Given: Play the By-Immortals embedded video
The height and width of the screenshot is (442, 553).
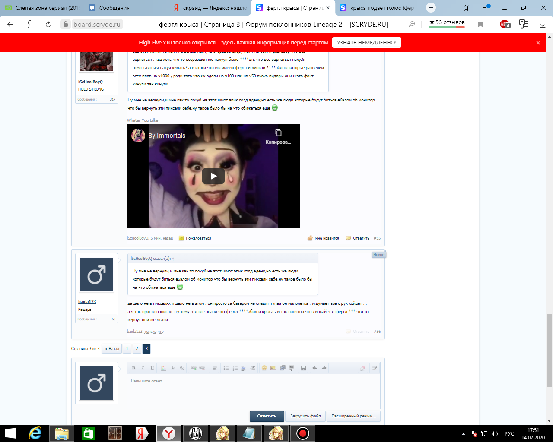Looking at the screenshot, I should tap(213, 176).
